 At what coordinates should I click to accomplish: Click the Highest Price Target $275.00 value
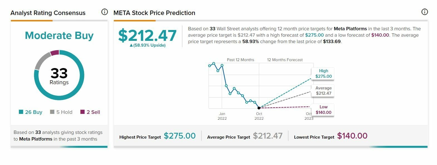click(x=180, y=136)
